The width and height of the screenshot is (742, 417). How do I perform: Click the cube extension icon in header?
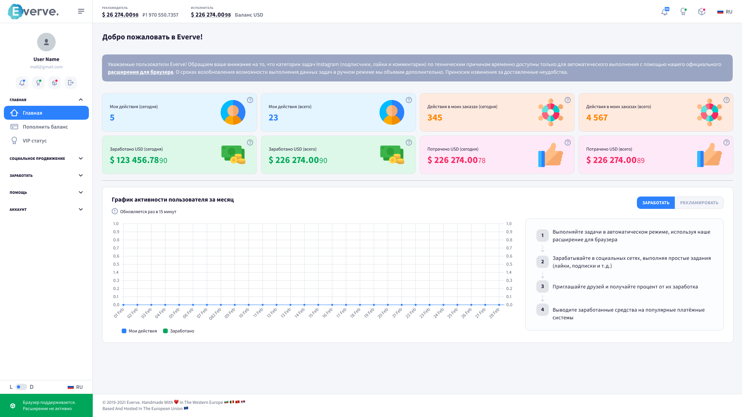tap(702, 12)
